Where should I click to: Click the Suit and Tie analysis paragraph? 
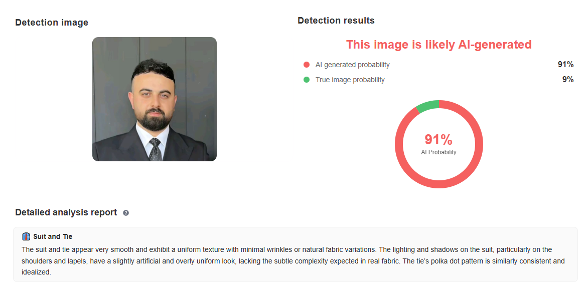tap(293, 261)
